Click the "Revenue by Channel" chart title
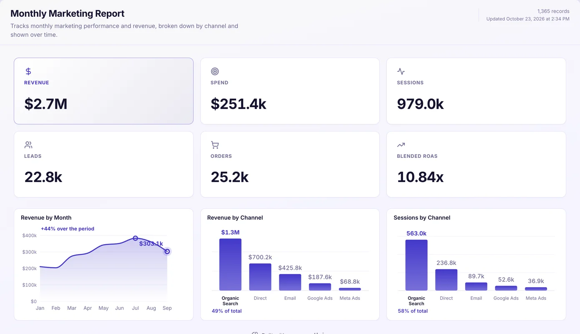The image size is (580, 334). point(235,218)
